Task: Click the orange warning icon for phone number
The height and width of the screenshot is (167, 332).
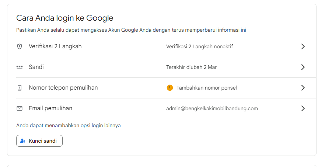Action: 170,88
